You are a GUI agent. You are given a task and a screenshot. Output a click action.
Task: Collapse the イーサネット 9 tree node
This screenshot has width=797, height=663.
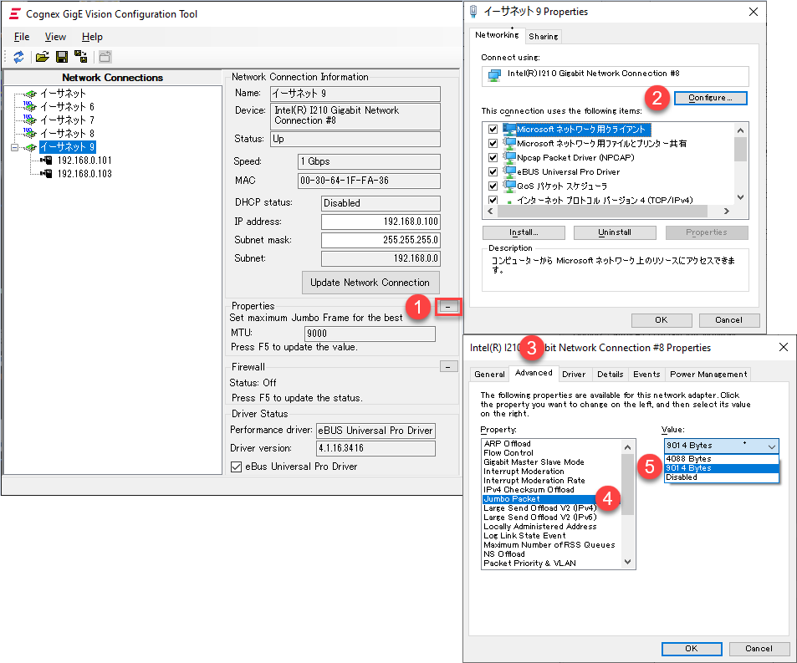coord(14,147)
